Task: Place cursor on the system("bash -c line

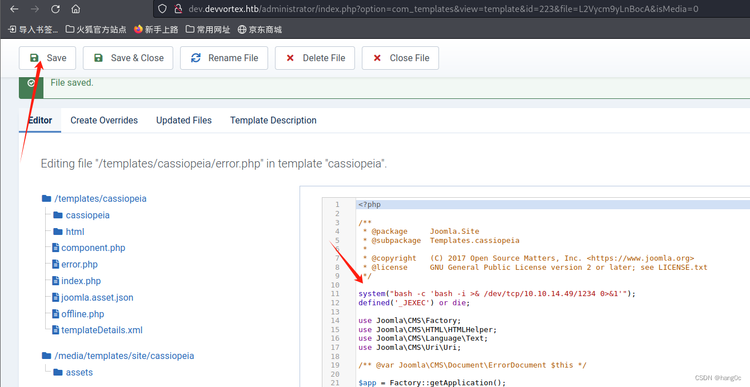Action: [x=497, y=294]
